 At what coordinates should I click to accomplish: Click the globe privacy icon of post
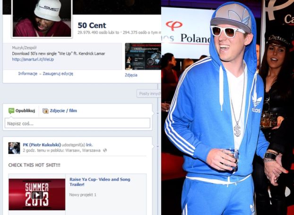pos(105,150)
